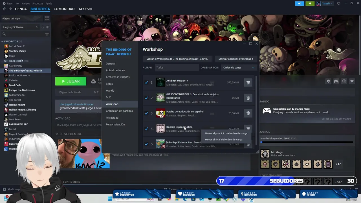
Task: Click +10 more achievements button
Action: click(338, 164)
